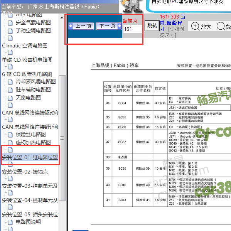Open 电路图说明 in the tree
The height and width of the screenshot is (231, 231).
[28, 222]
